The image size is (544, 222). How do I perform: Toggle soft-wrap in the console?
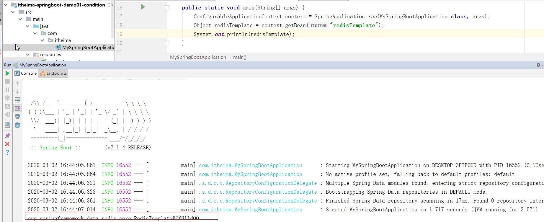[17, 100]
